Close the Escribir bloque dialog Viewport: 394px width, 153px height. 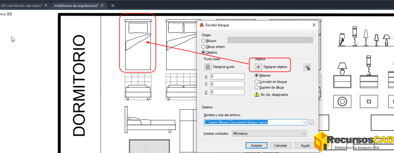pos(314,25)
